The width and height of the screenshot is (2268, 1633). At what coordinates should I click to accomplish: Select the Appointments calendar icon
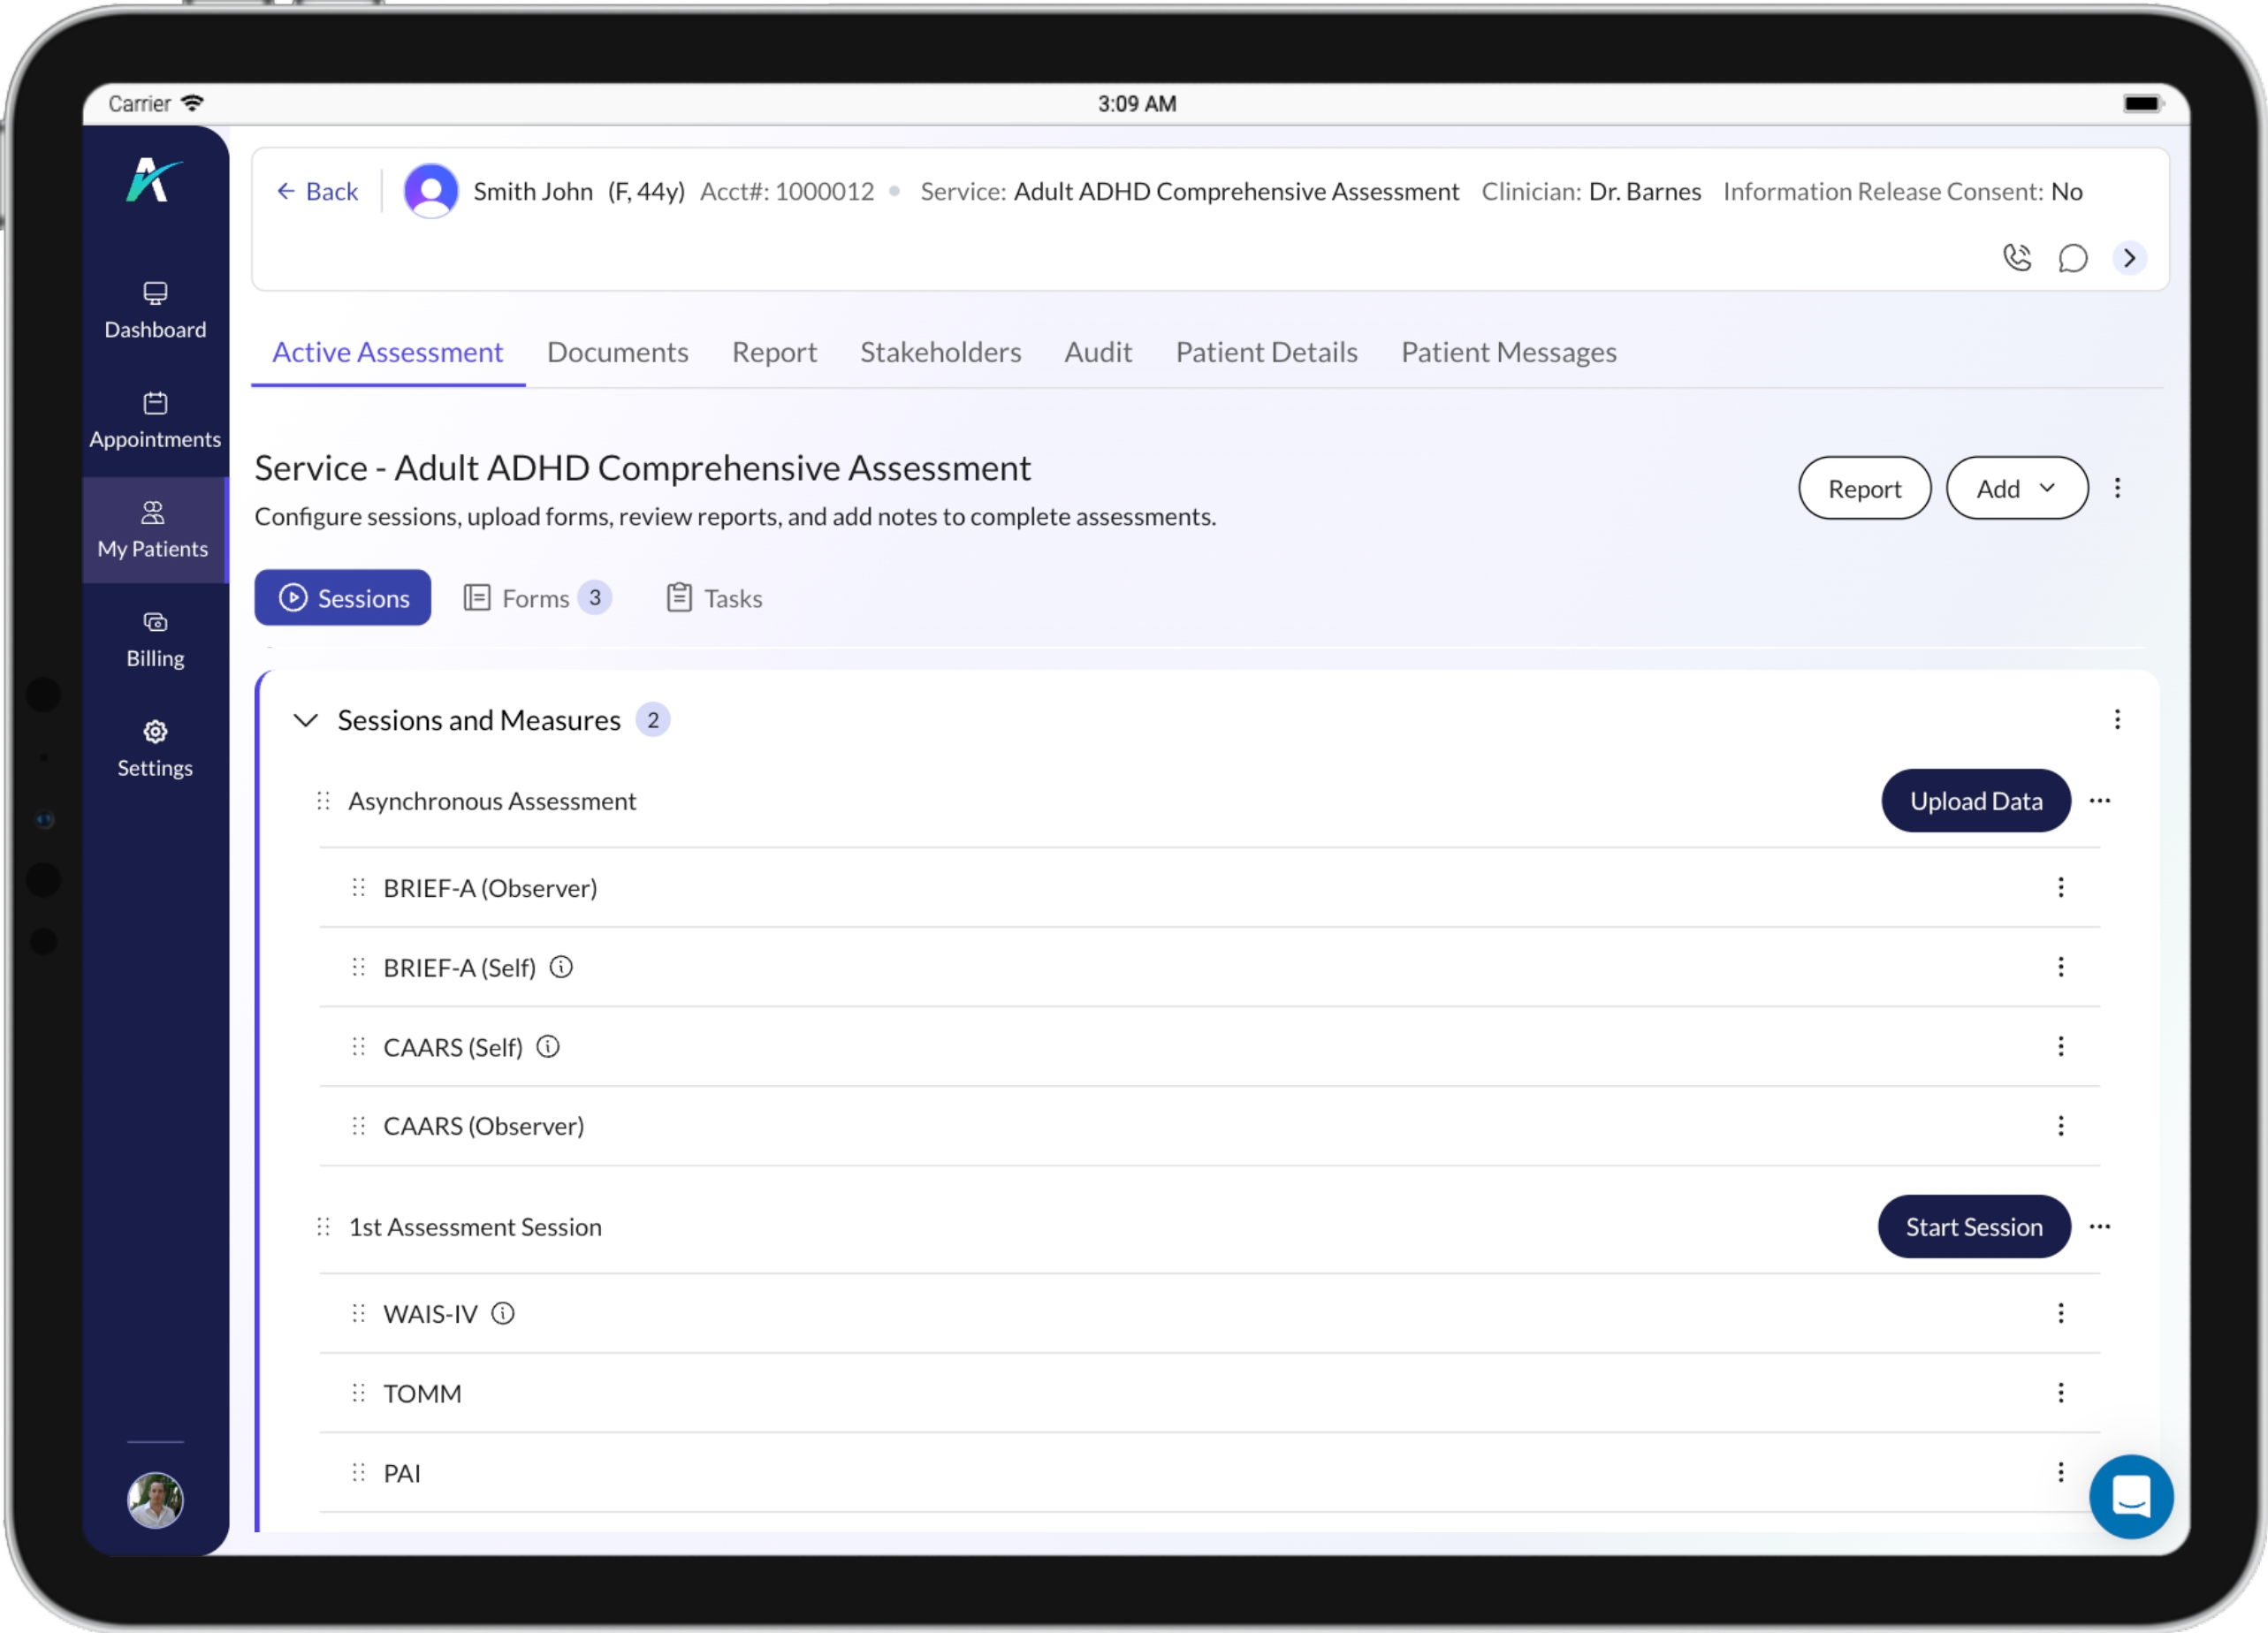pos(155,404)
